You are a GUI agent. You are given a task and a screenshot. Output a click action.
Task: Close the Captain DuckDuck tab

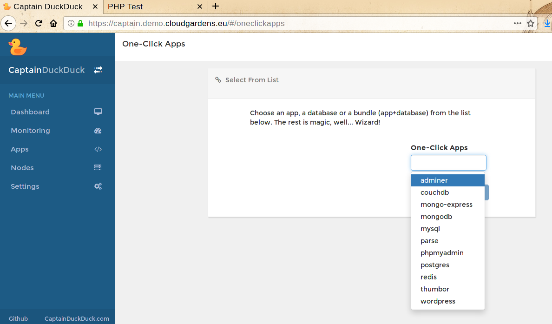pyautogui.click(x=95, y=7)
